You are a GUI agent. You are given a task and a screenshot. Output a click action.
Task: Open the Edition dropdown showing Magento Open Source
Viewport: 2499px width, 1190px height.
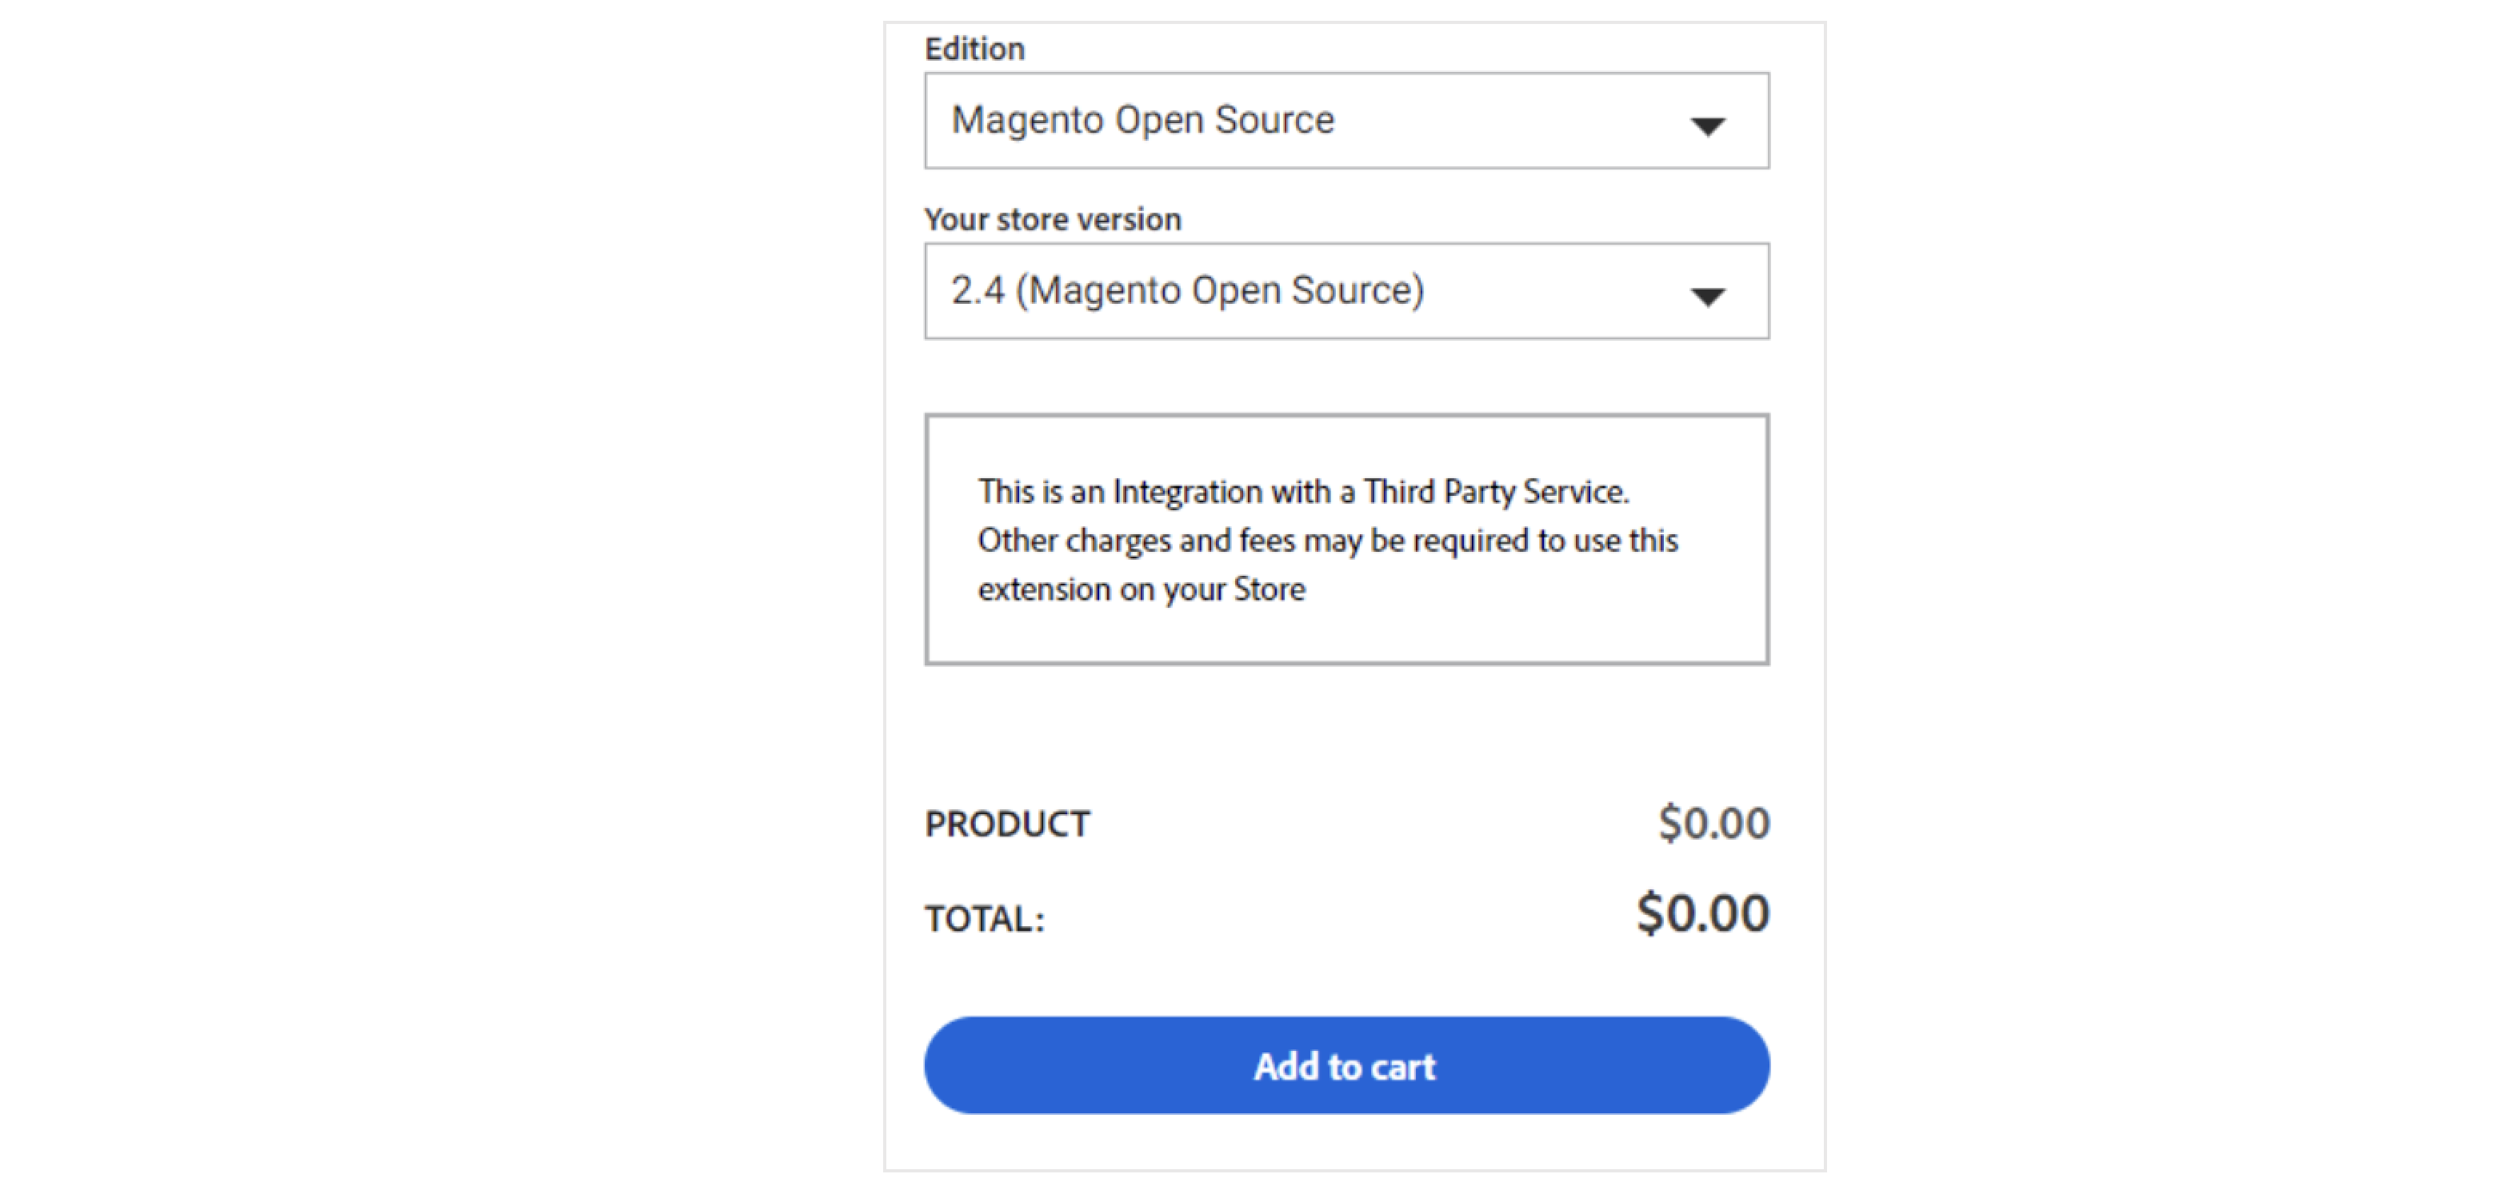click(x=1346, y=122)
